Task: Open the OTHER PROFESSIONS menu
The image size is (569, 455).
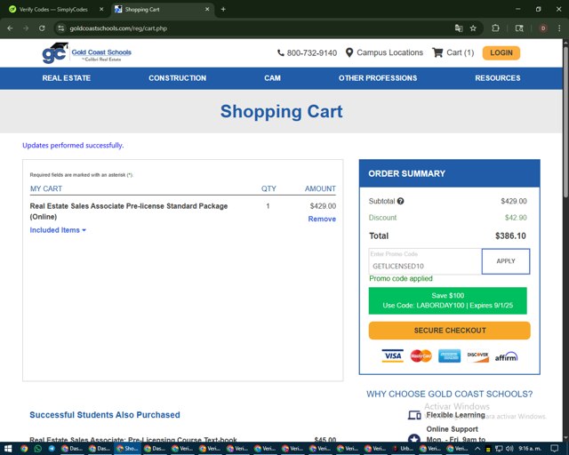Action: click(x=378, y=78)
